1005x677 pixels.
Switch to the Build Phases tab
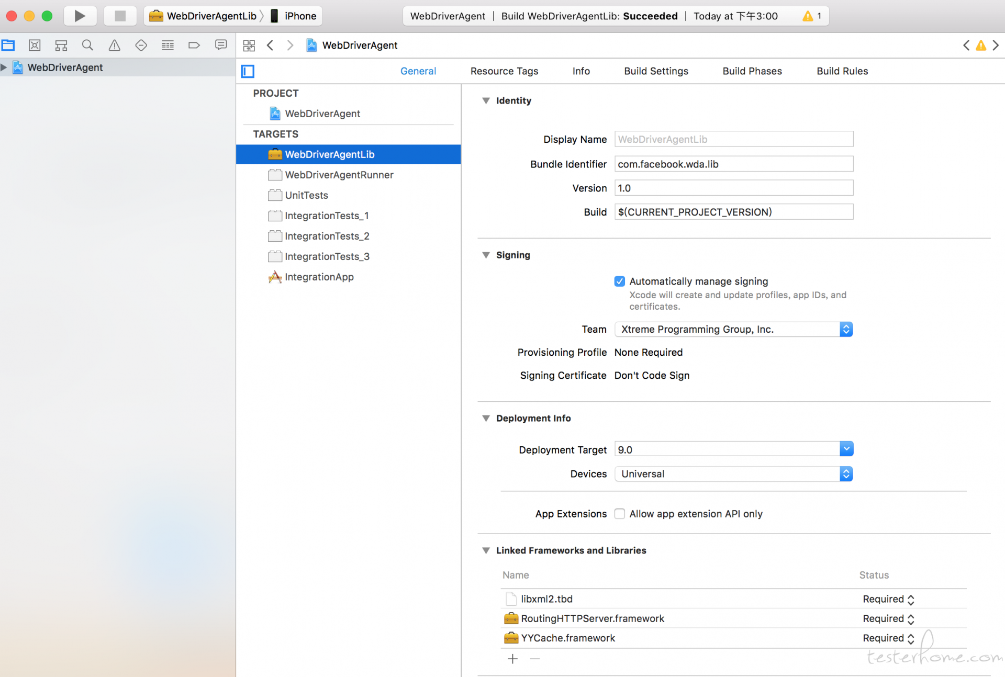[752, 71]
